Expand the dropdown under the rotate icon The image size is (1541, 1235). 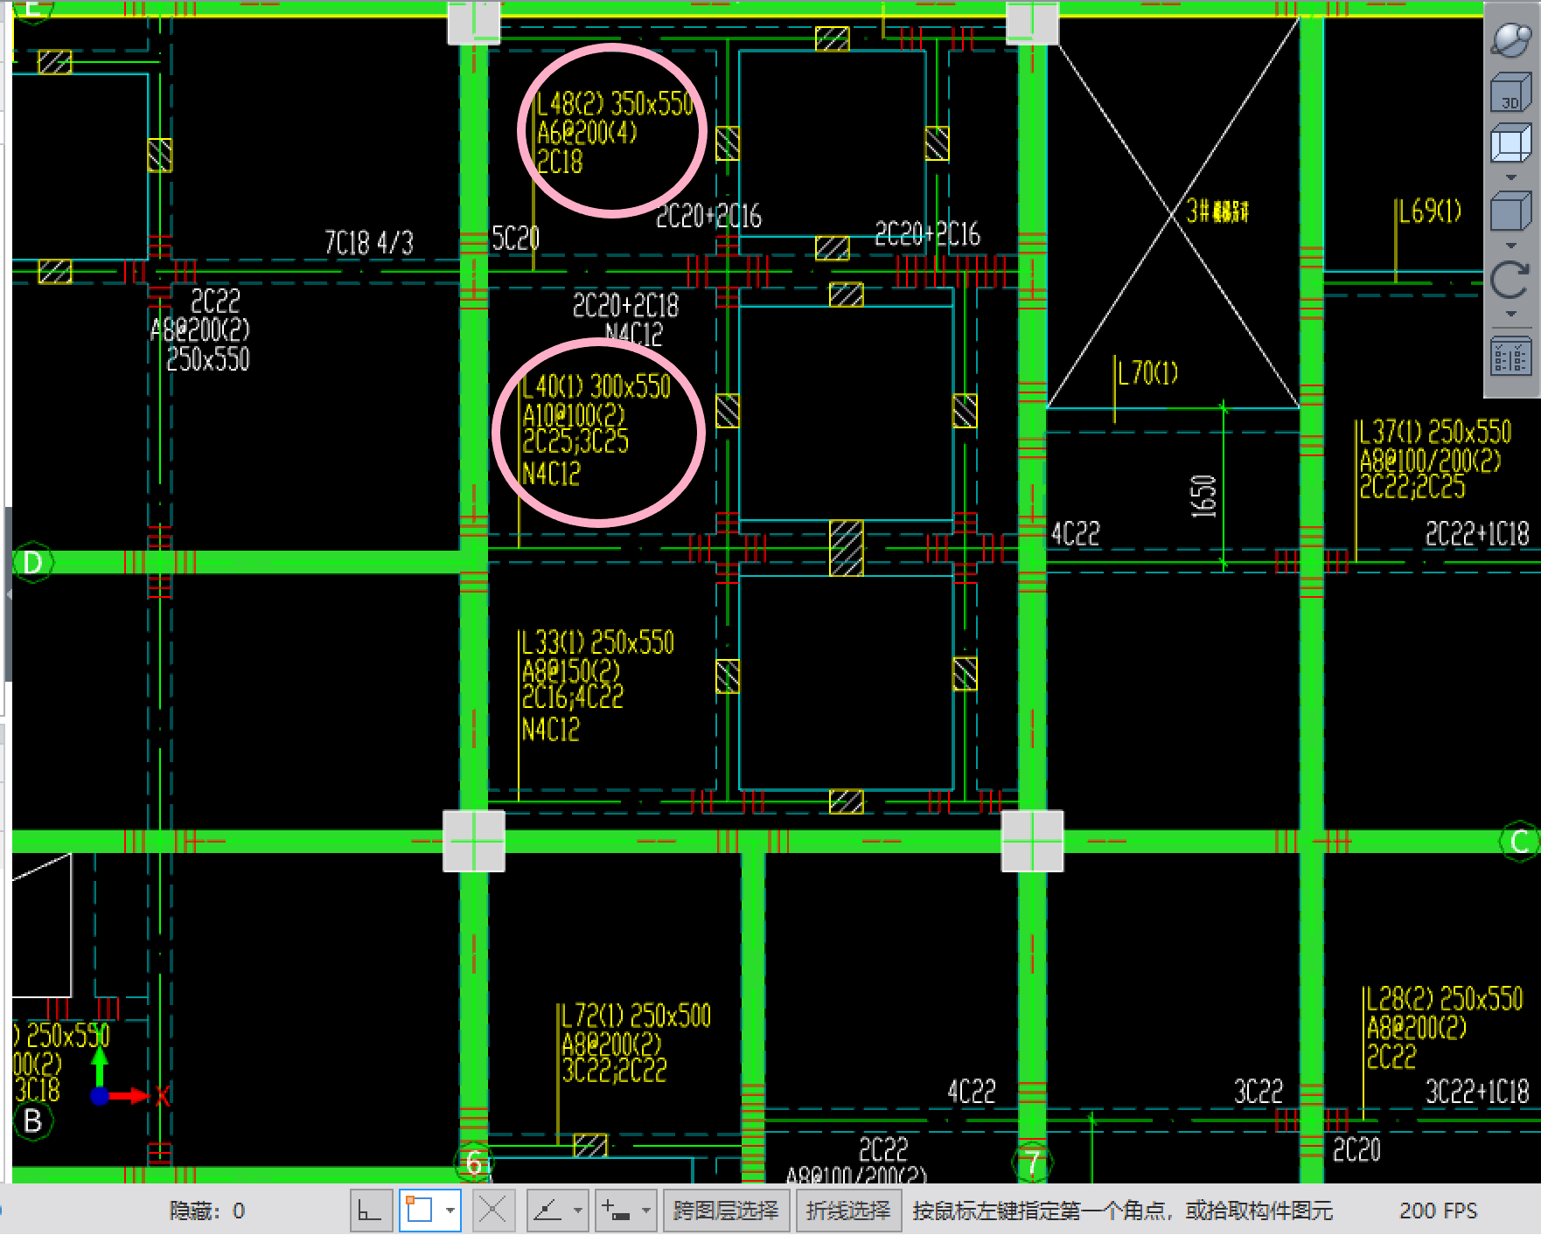click(1510, 313)
